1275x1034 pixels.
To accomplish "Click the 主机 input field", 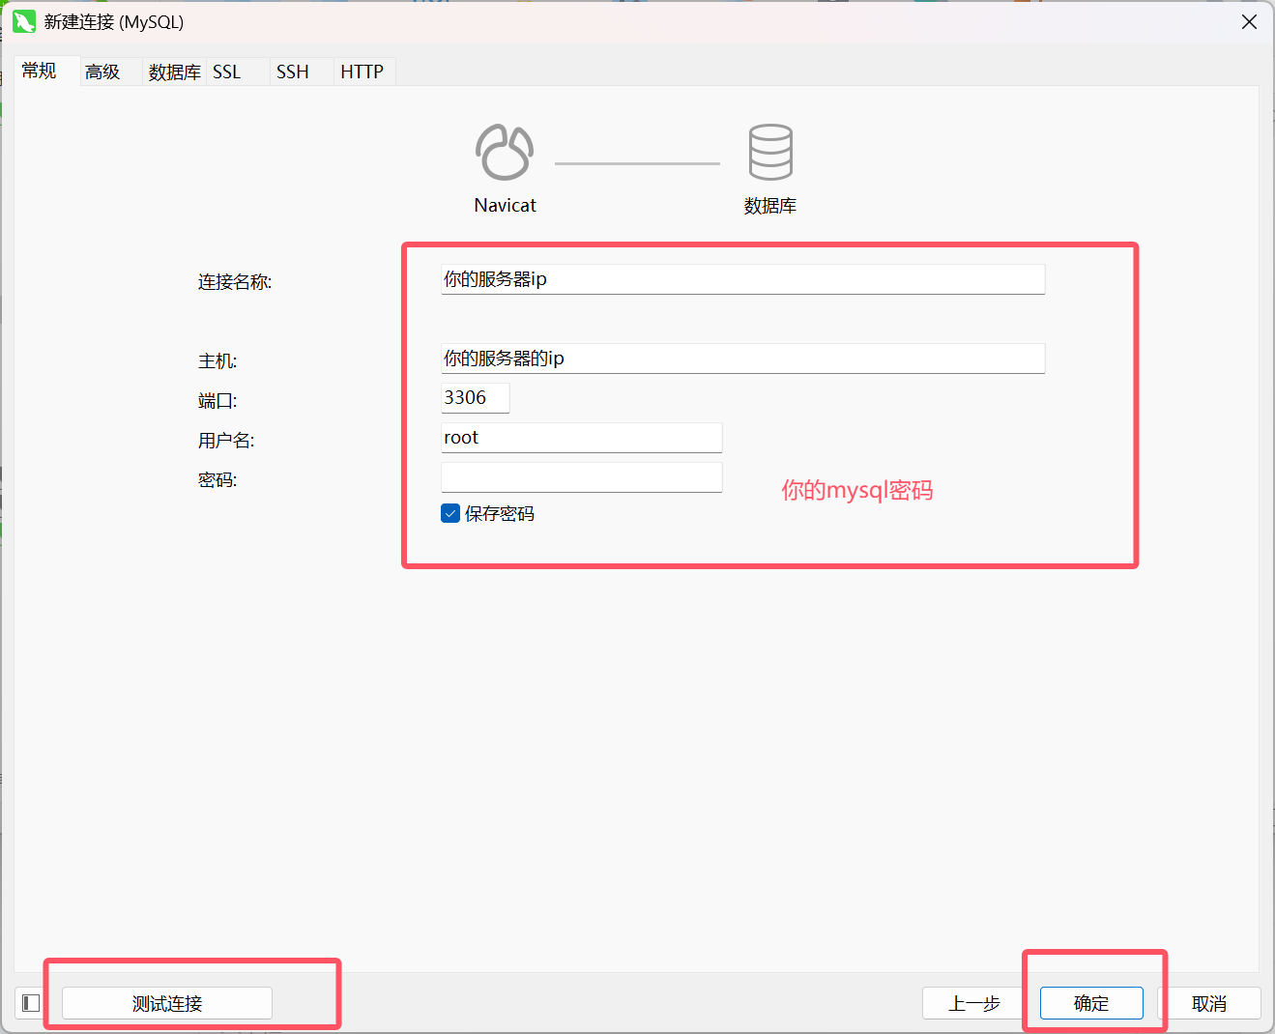I will click(x=742, y=359).
